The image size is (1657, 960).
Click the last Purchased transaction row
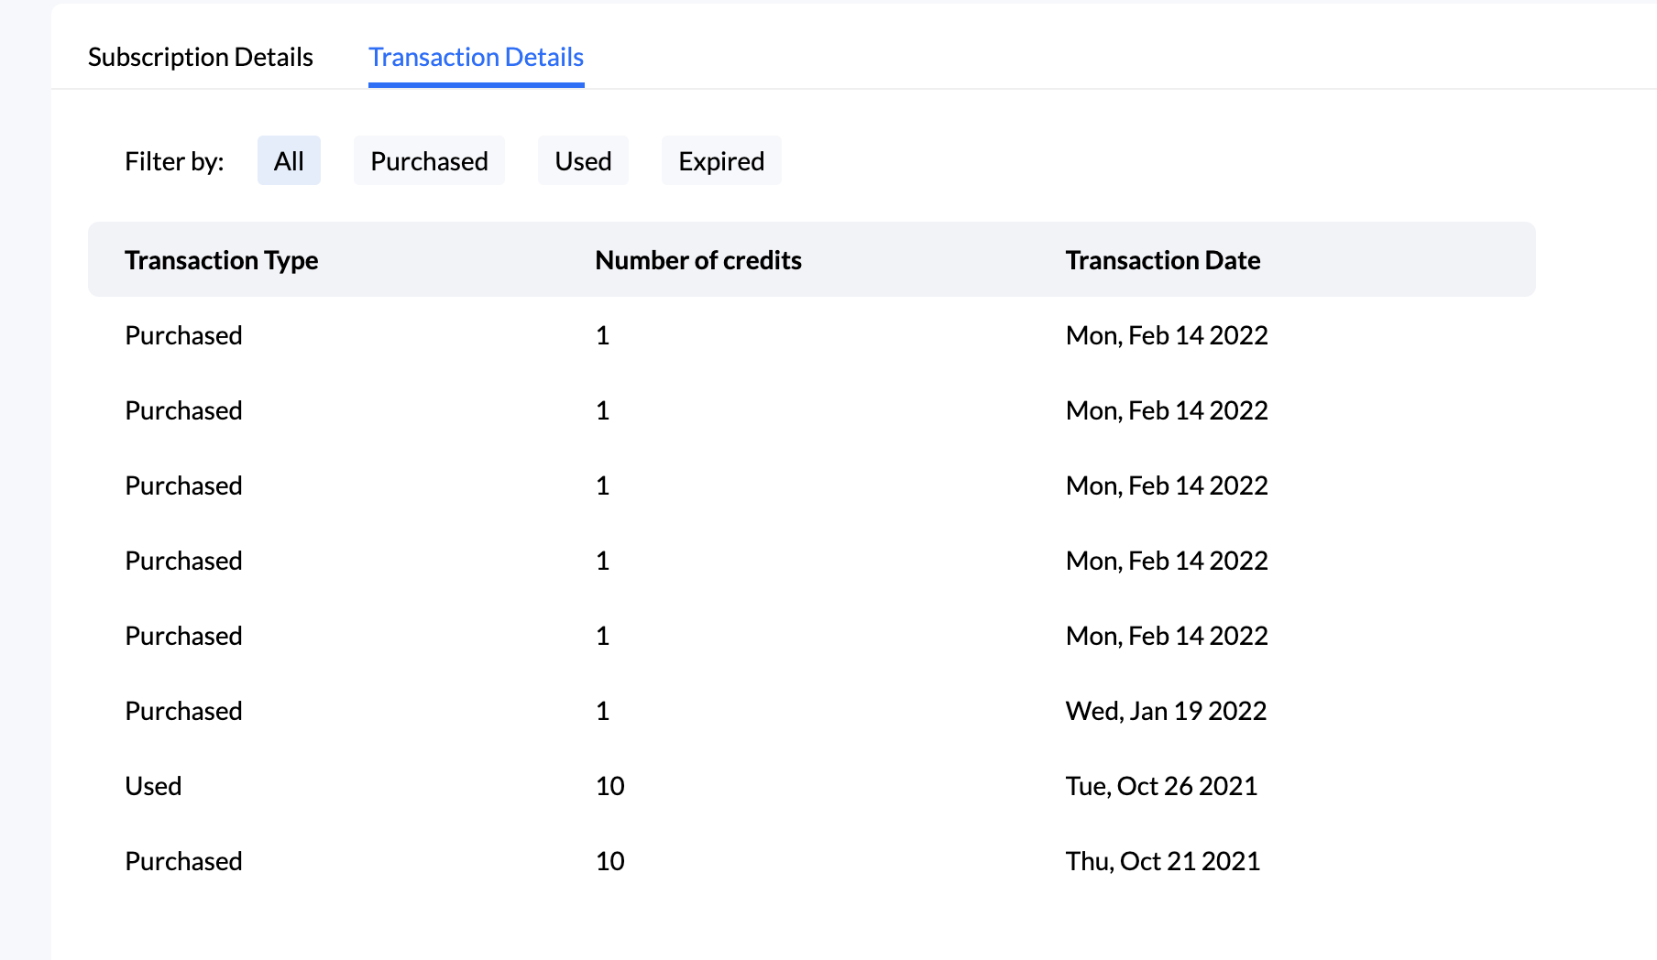(x=183, y=861)
